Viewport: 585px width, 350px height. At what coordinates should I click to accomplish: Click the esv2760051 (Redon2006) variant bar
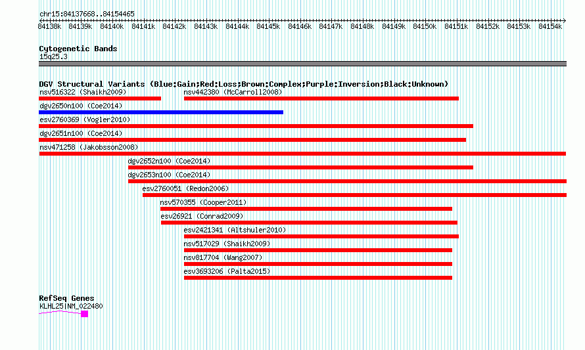pyautogui.click(x=354, y=195)
